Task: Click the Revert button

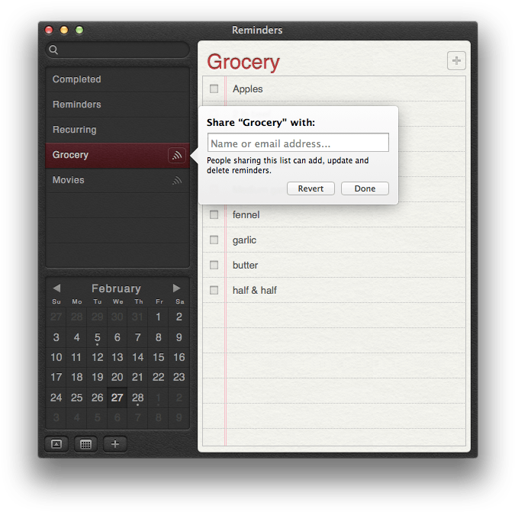Action: (311, 188)
